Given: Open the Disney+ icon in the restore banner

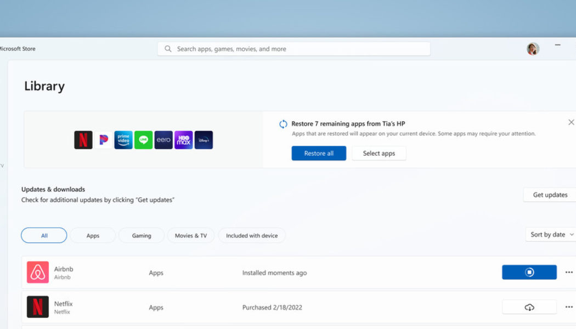Looking at the screenshot, I should point(204,139).
